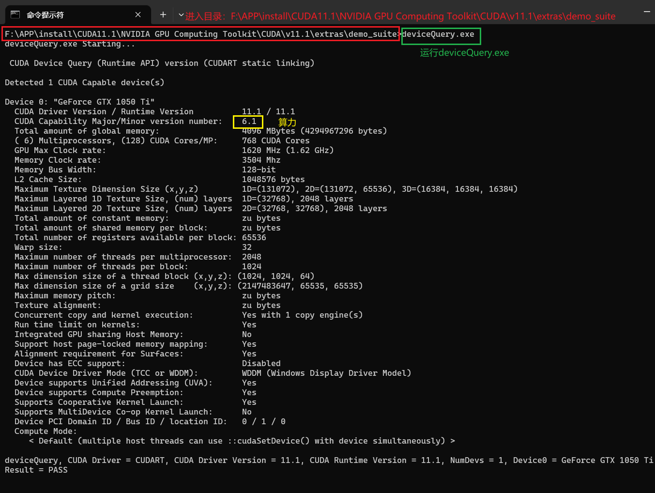Click the registers per block value 65536
655x493 pixels.
coord(254,238)
